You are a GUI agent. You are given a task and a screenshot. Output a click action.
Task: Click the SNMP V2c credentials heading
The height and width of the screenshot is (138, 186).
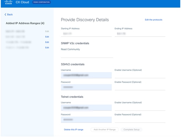pos(75,43)
